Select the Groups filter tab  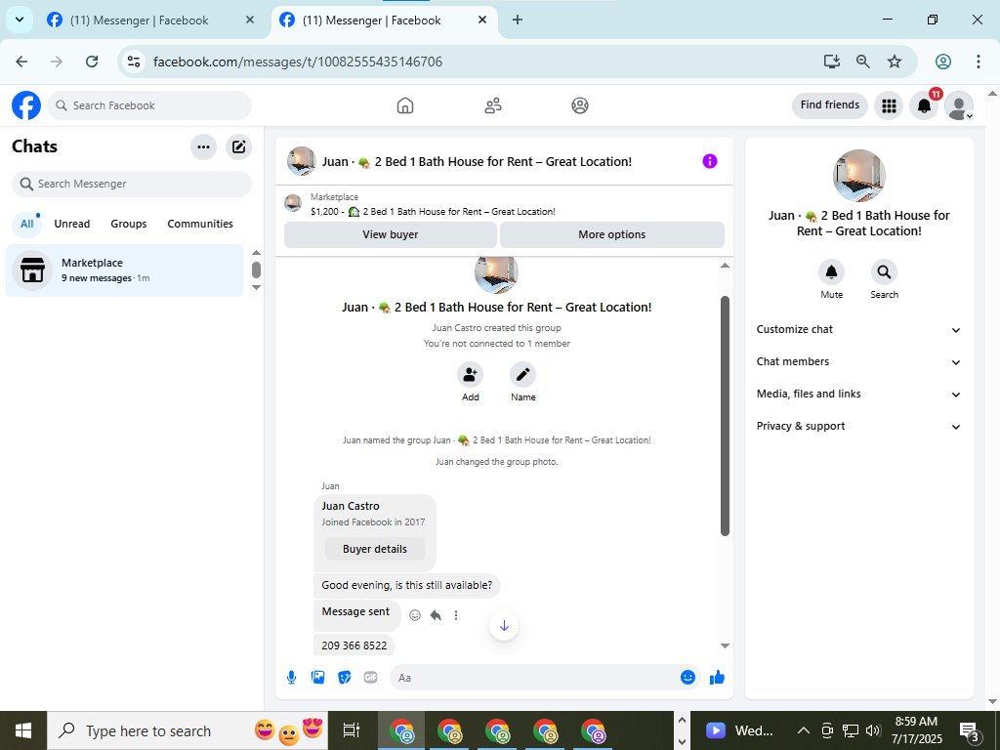pos(129,224)
